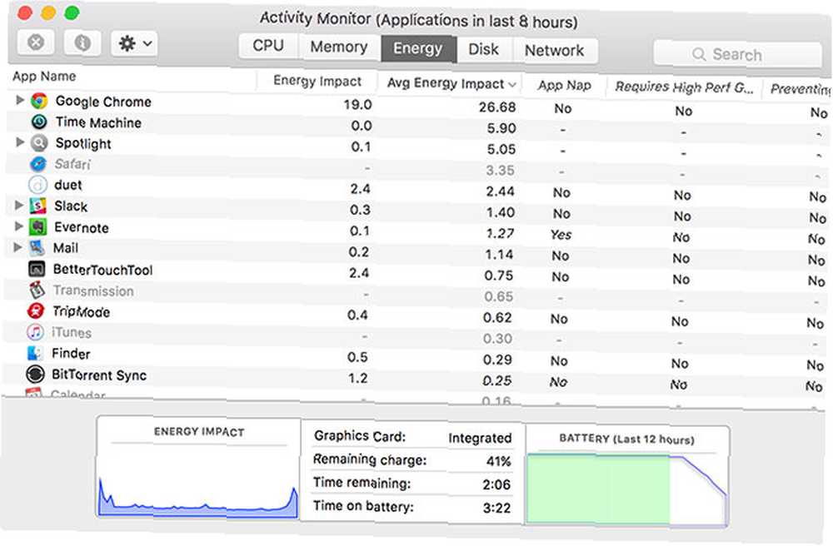Viewport: 833px width, 546px height.
Task: Click the iTunes music note icon
Action: pyautogui.click(x=35, y=332)
